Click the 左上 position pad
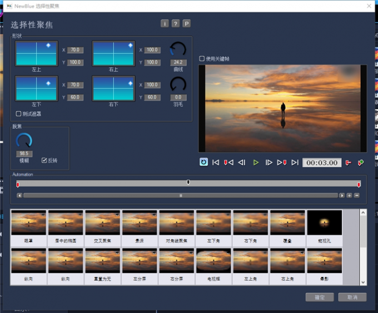This screenshot has height=313, width=378. (x=36, y=53)
